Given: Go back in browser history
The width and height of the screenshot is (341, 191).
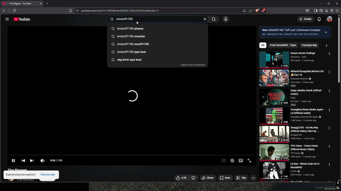Looking at the screenshot, I should coord(4,11).
